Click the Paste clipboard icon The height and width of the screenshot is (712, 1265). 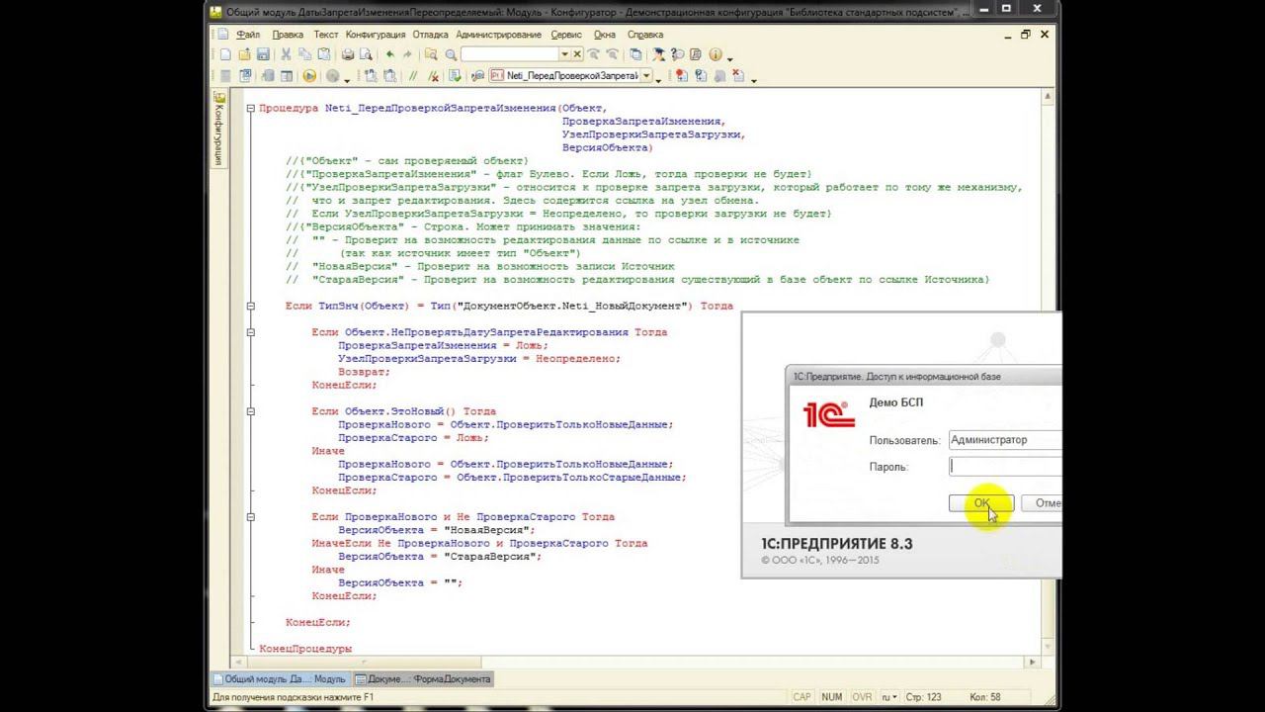click(x=323, y=54)
